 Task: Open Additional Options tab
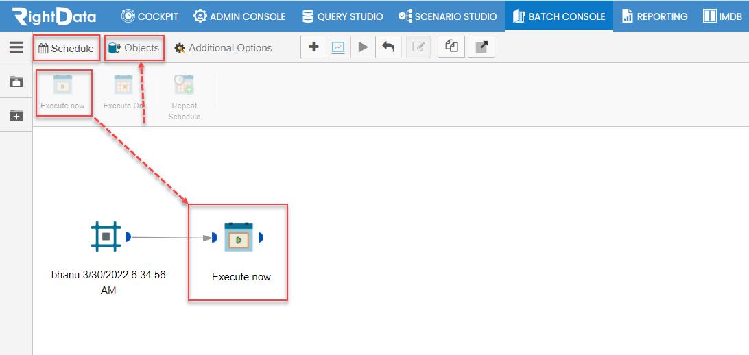pyautogui.click(x=224, y=48)
